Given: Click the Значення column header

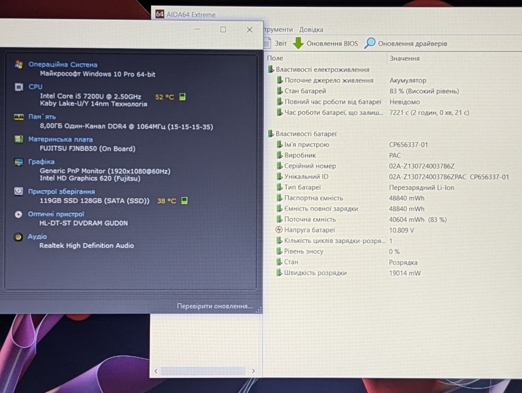Looking at the screenshot, I should (404, 58).
